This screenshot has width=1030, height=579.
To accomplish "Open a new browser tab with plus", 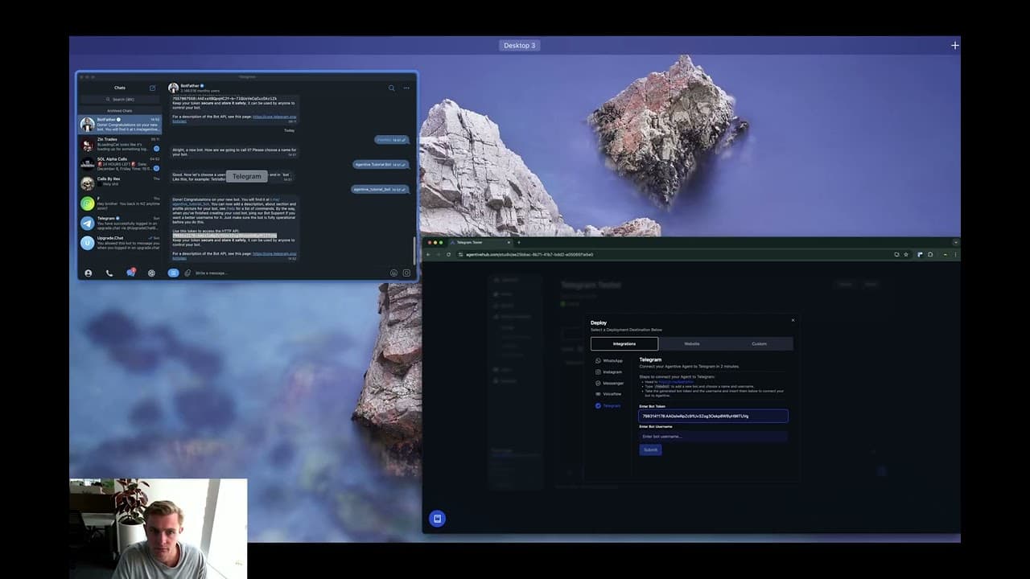I will point(519,242).
